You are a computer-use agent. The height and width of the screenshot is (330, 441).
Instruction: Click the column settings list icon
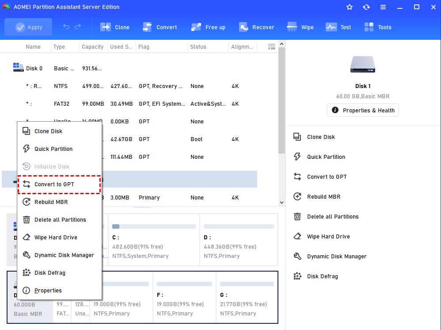point(272,47)
